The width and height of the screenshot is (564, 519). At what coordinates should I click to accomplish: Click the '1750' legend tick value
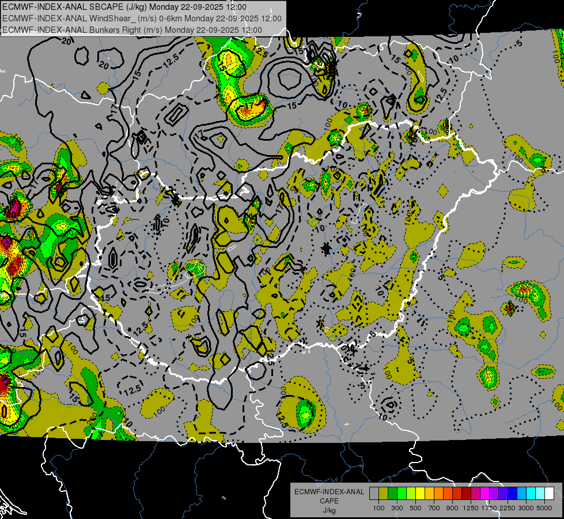(489, 508)
